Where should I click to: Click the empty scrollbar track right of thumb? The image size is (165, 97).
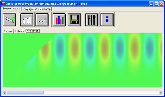point(101,93)
